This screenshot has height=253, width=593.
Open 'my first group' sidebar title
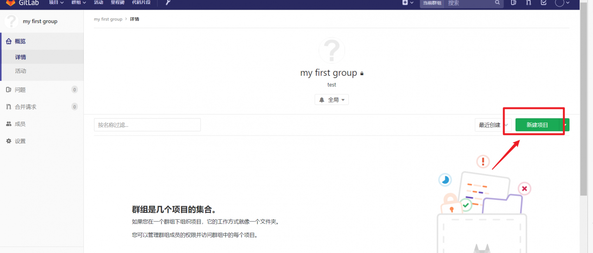(40, 21)
